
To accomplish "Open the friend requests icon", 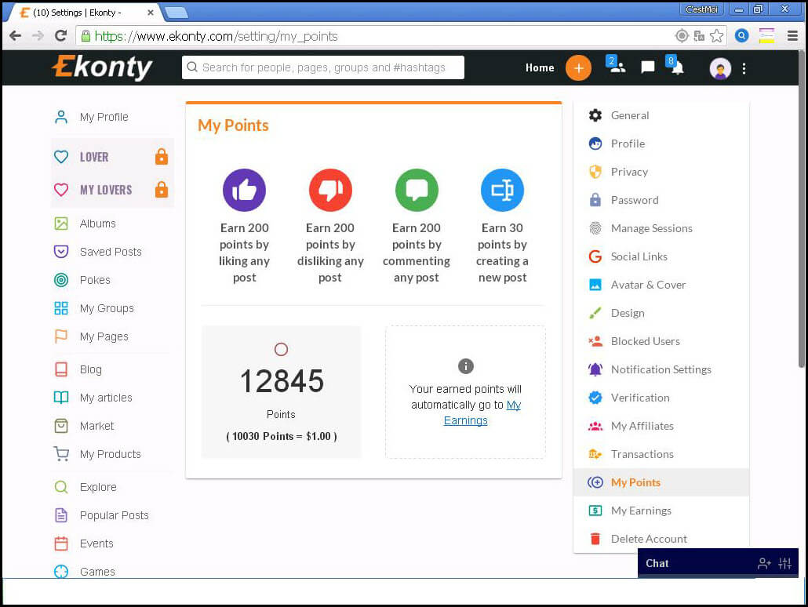I will tap(617, 67).
